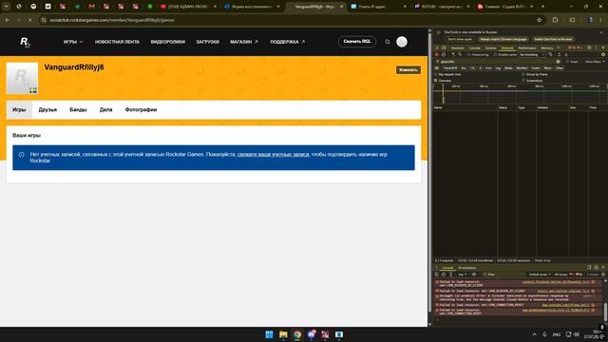Open ПОДДЕРЖКА external link in navigation
Screen dimensions: 608x342
(x=287, y=42)
